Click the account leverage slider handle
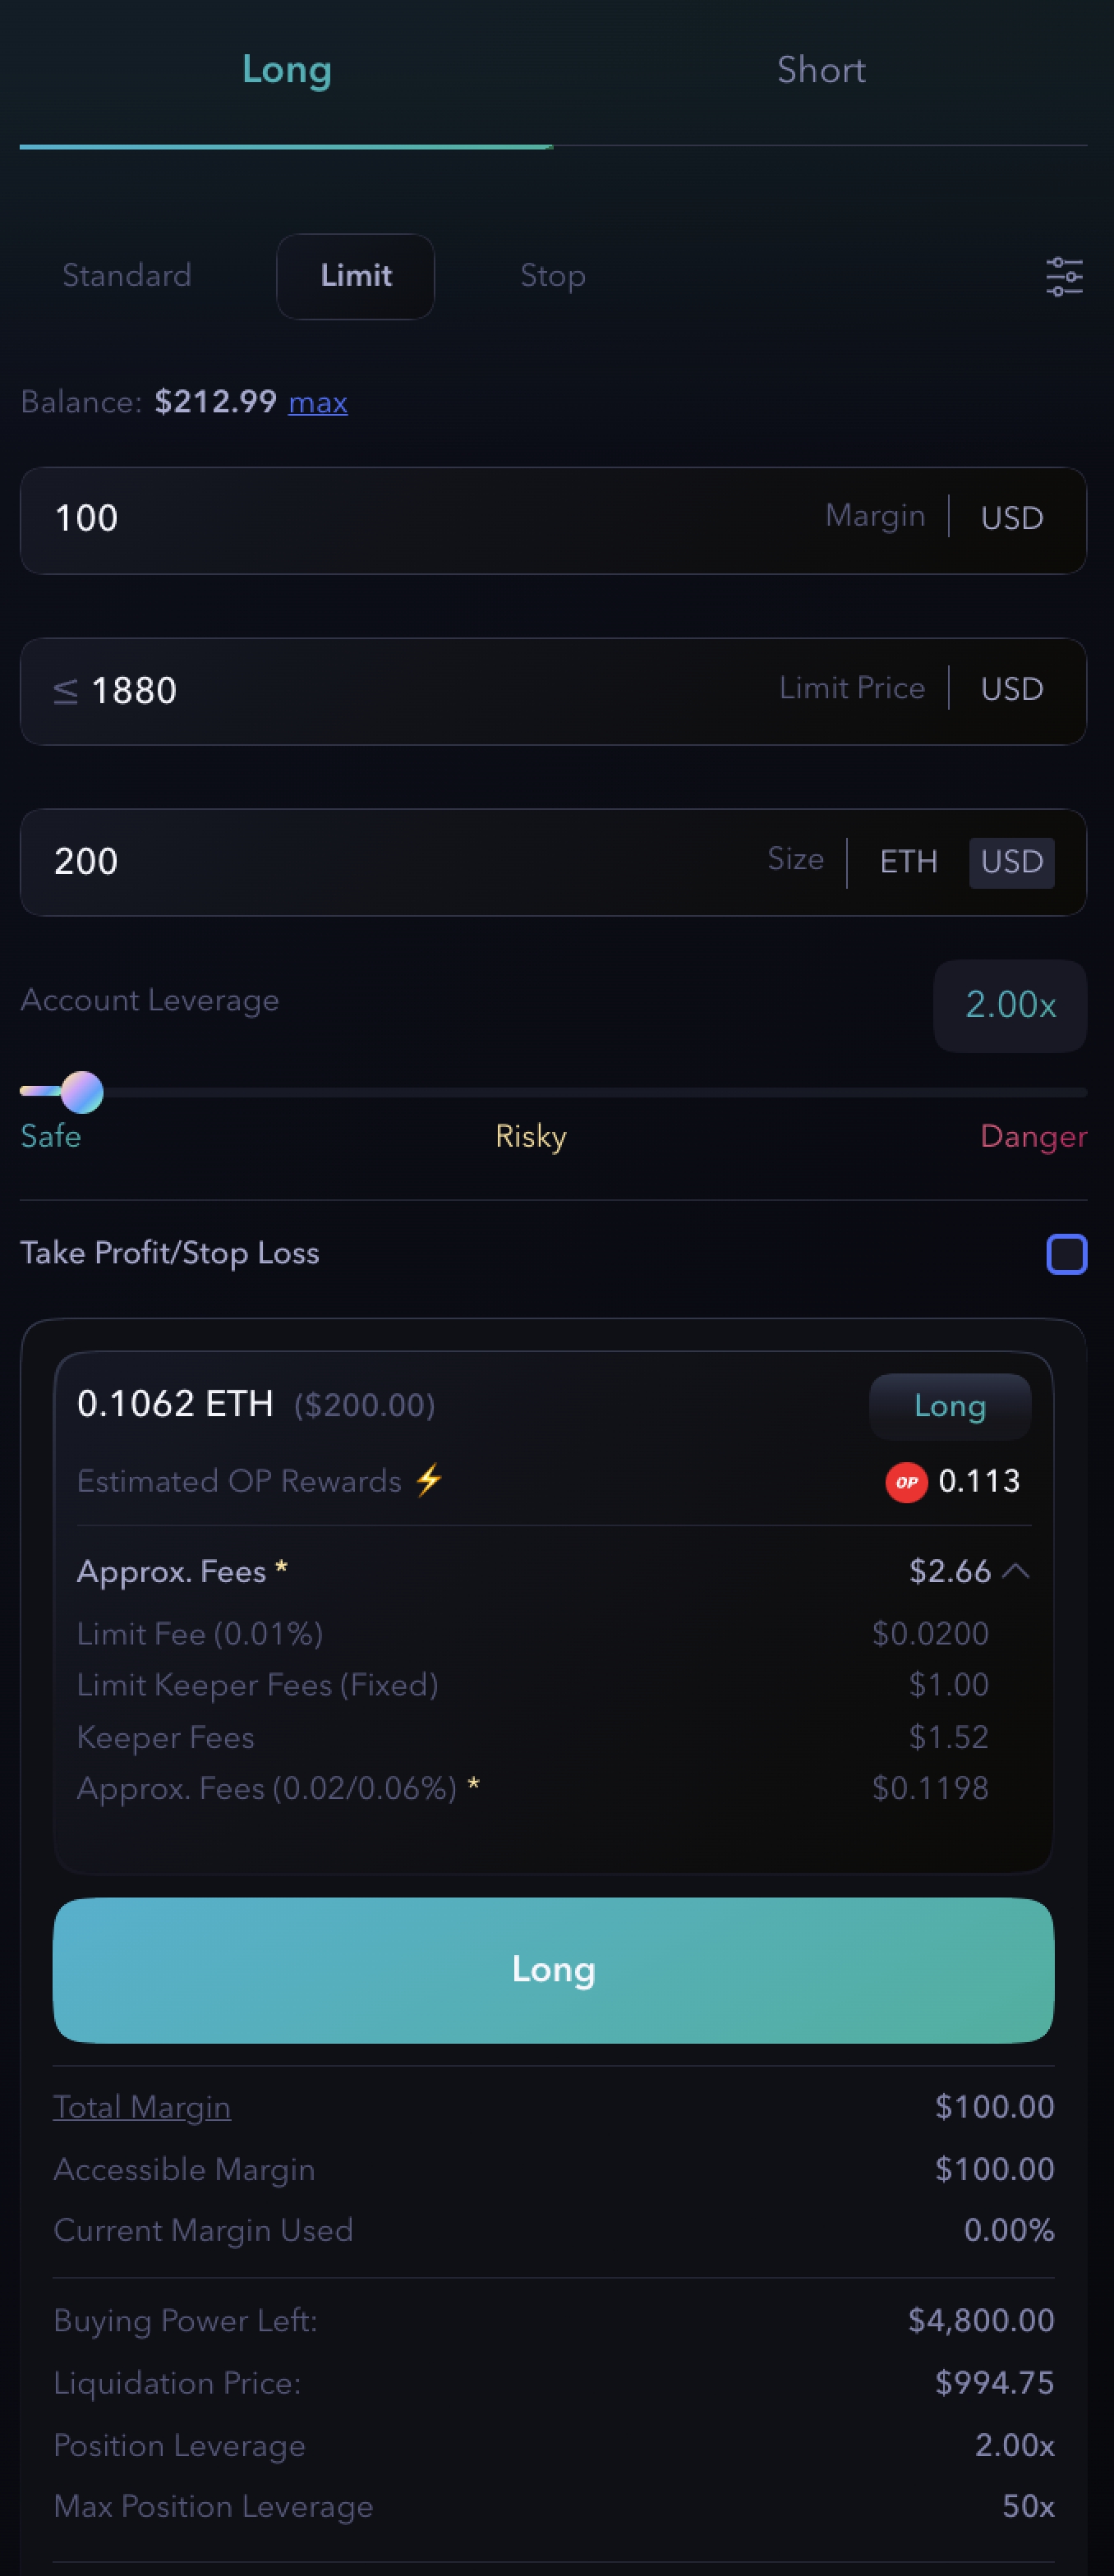 (82, 1092)
